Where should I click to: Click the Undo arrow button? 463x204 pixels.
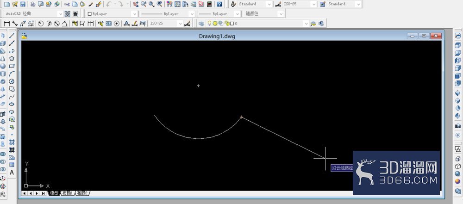(109, 4)
